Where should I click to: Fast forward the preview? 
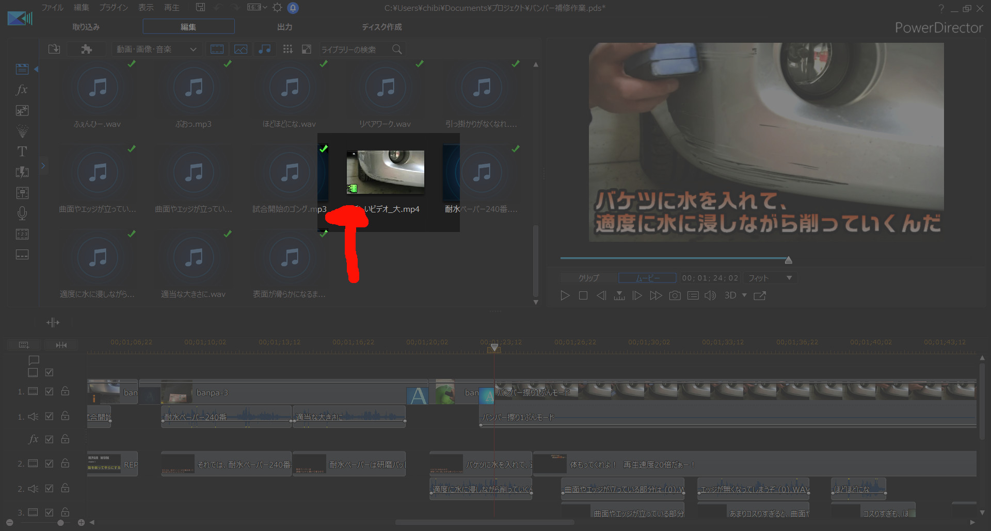click(656, 295)
